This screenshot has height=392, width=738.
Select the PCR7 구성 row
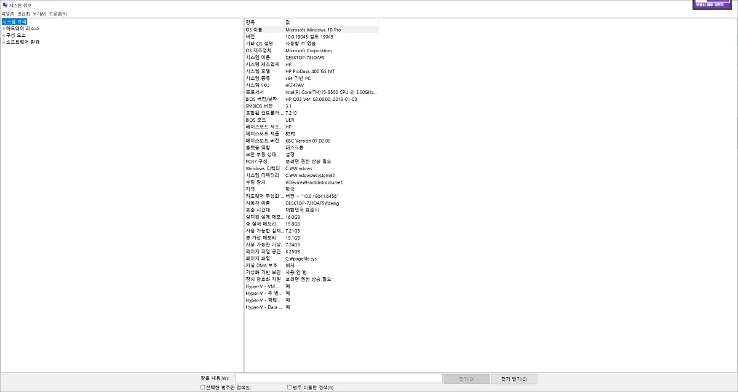(x=312, y=161)
